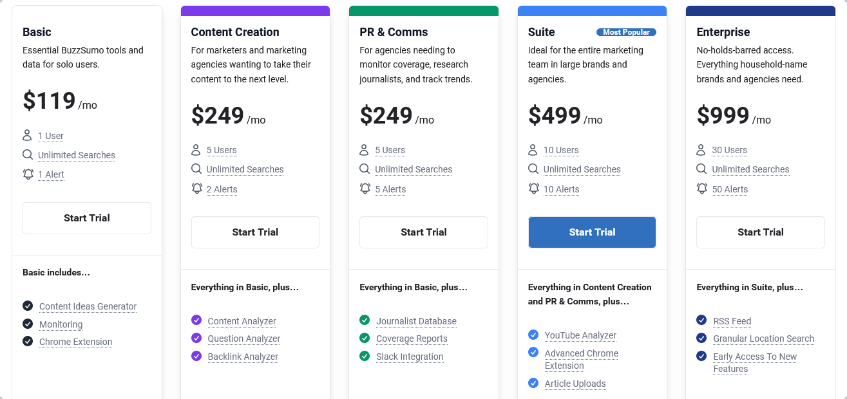Image resolution: width=847 pixels, height=399 pixels.
Task: Click the user icon in the Basic plan
Action: [x=27, y=135]
